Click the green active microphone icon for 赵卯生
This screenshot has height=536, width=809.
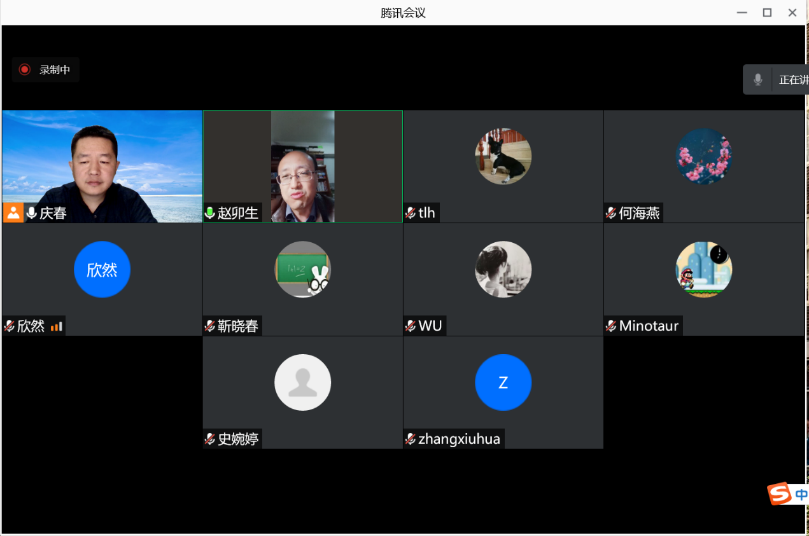click(x=209, y=212)
